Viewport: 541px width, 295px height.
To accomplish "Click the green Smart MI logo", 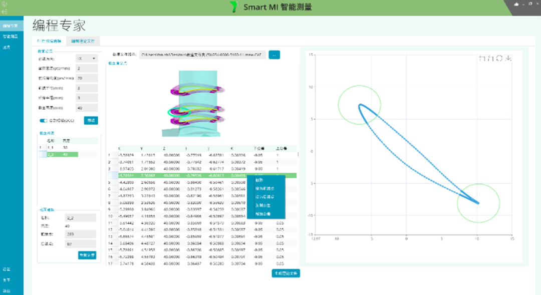I will coord(234,7).
